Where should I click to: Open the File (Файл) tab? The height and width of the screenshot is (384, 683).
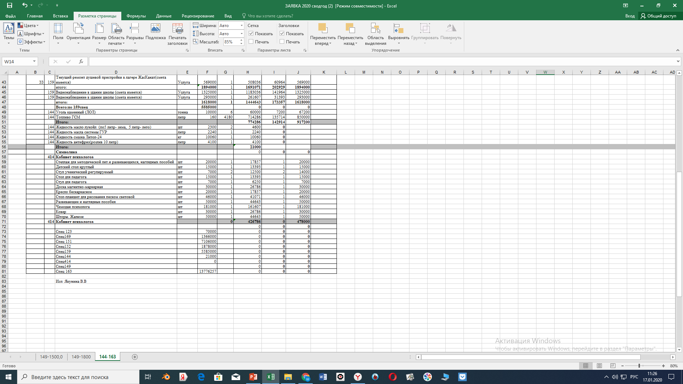pos(10,16)
